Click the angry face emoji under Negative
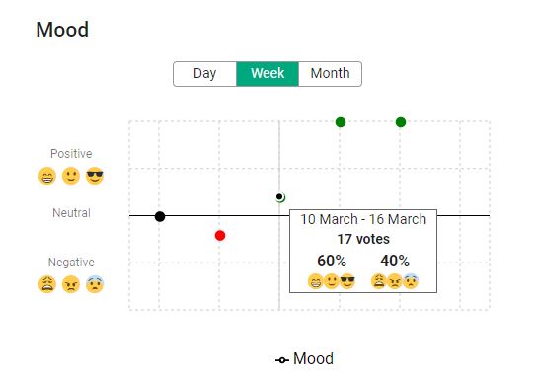This screenshot has width=536, height=376. [71, 284]
